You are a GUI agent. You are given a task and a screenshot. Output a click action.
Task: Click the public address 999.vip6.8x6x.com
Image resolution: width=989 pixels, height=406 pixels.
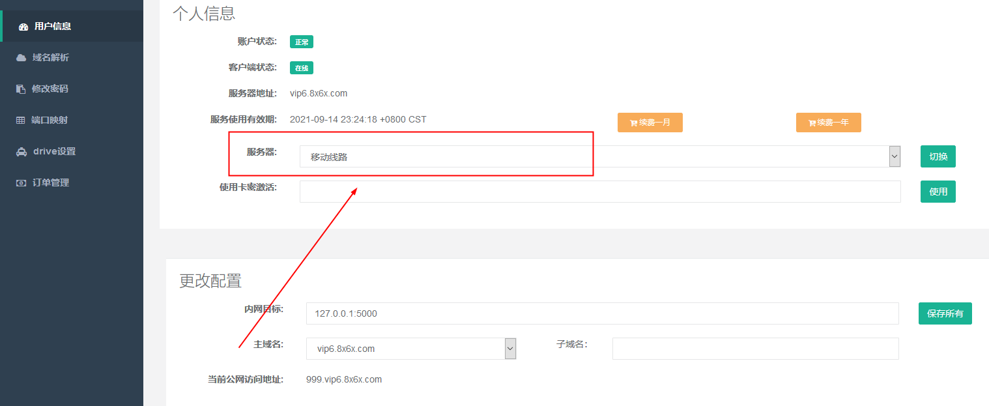pyautogui.click(x=344, y=379)
